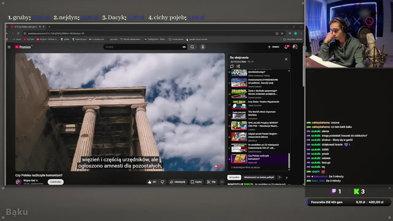Toggle playlist loop
This screenshot has width=393, height=221.
tap(232, 66)
